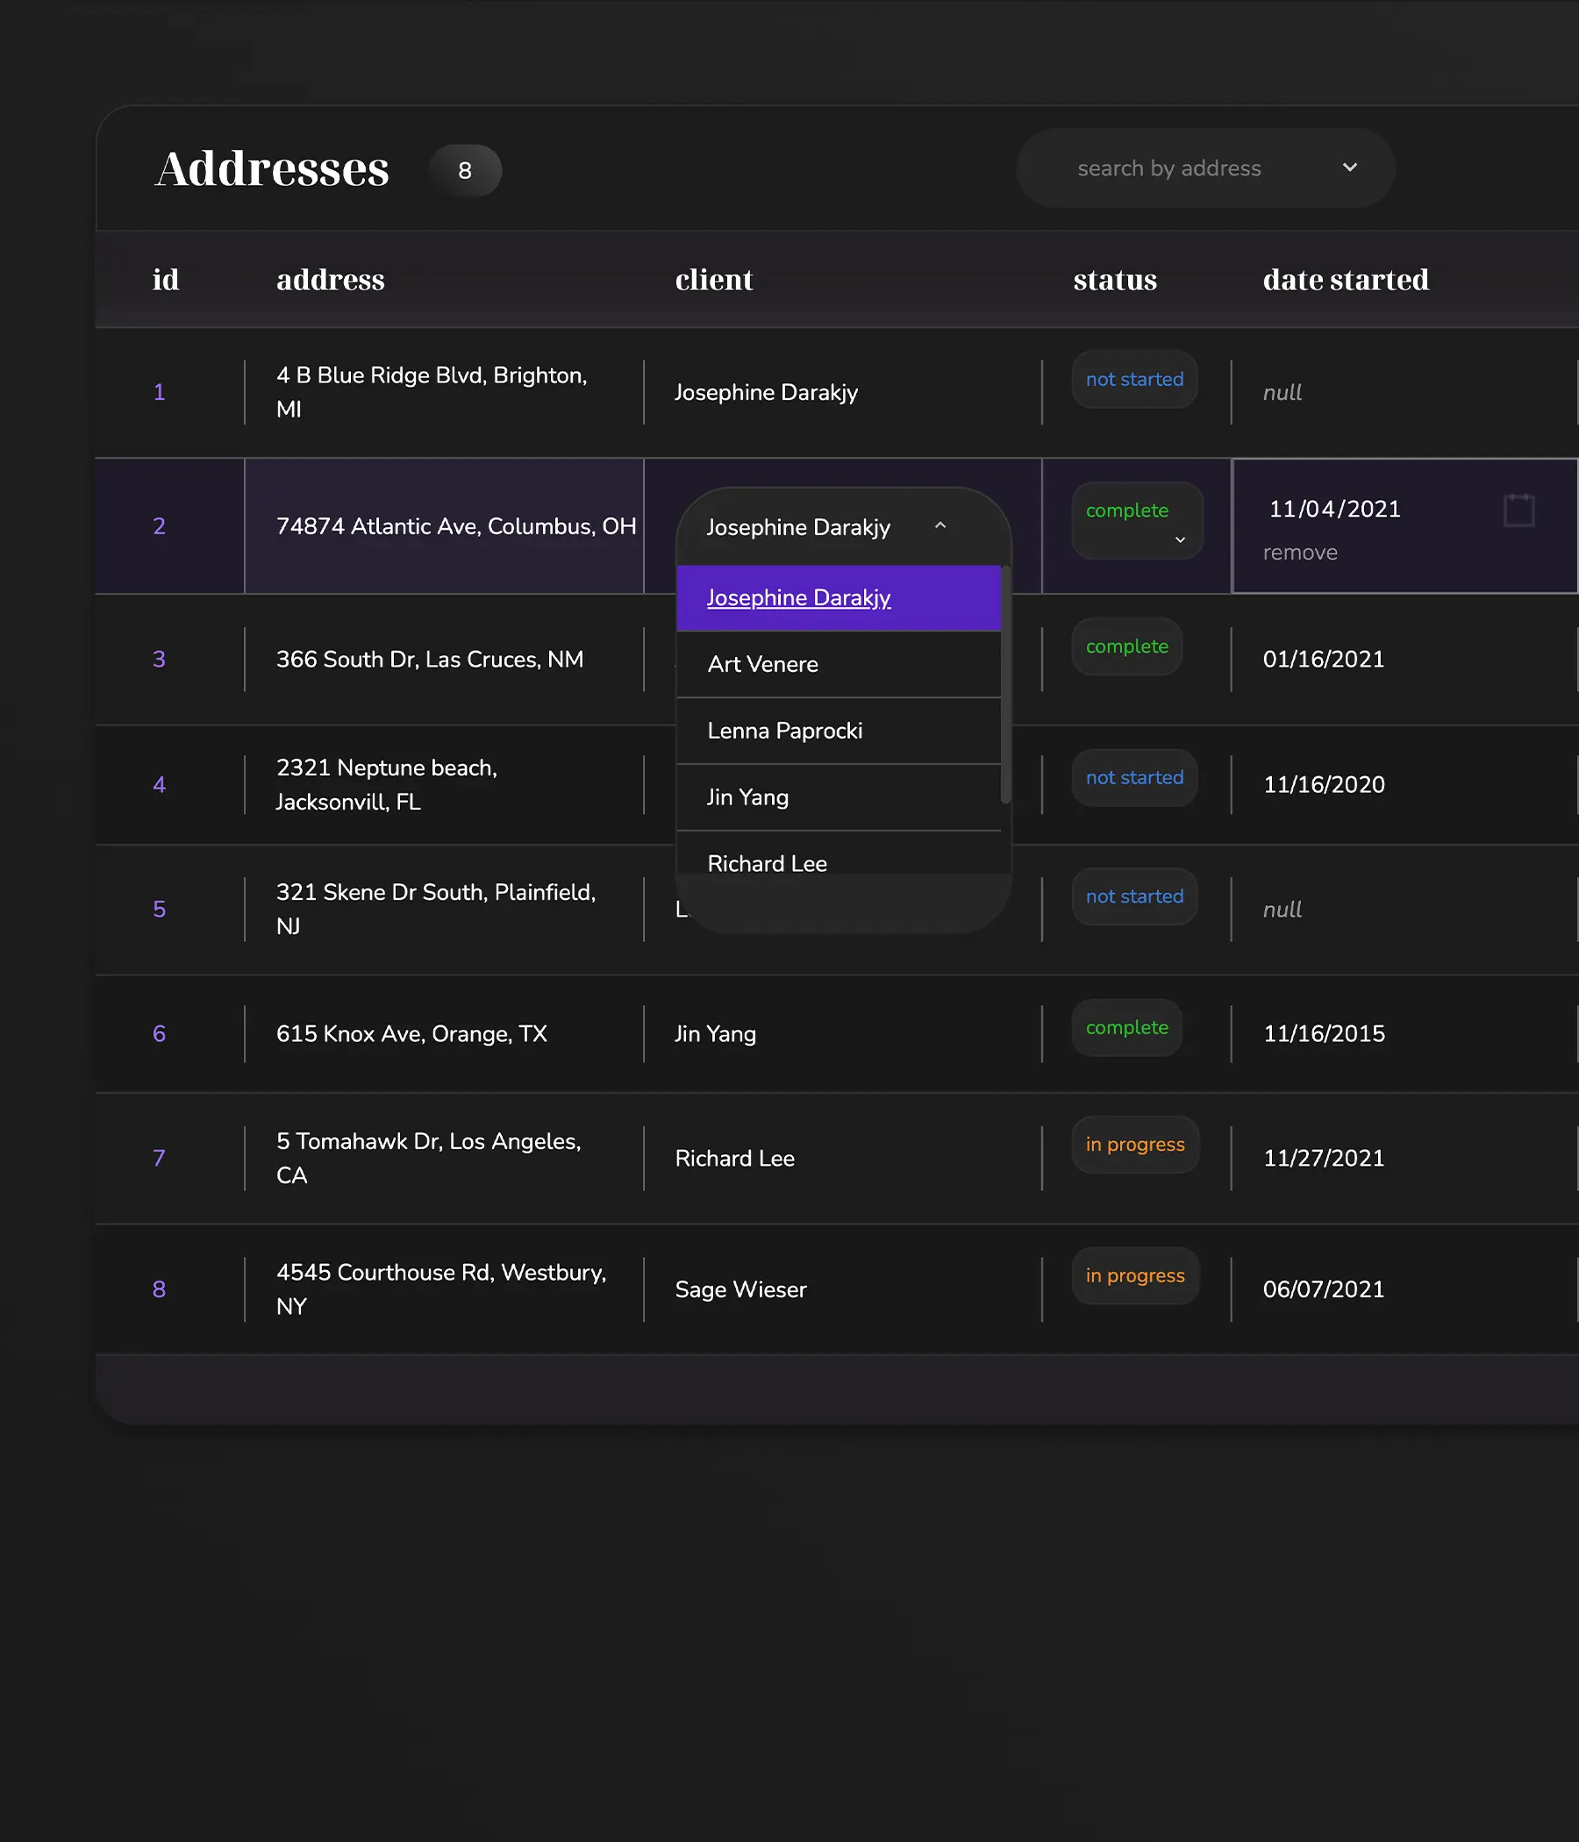Click id 5 for 321 Skene Dr
1579x1842 pixels.
tap(159, 910)
